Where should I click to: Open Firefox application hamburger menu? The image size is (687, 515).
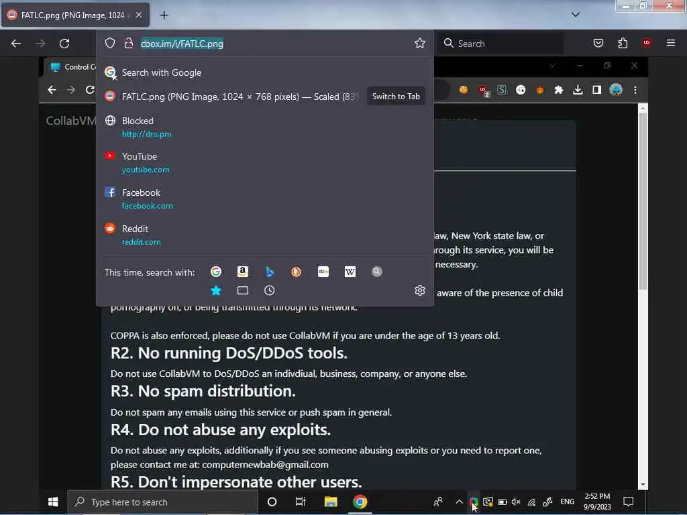click(x=671, y=43)
